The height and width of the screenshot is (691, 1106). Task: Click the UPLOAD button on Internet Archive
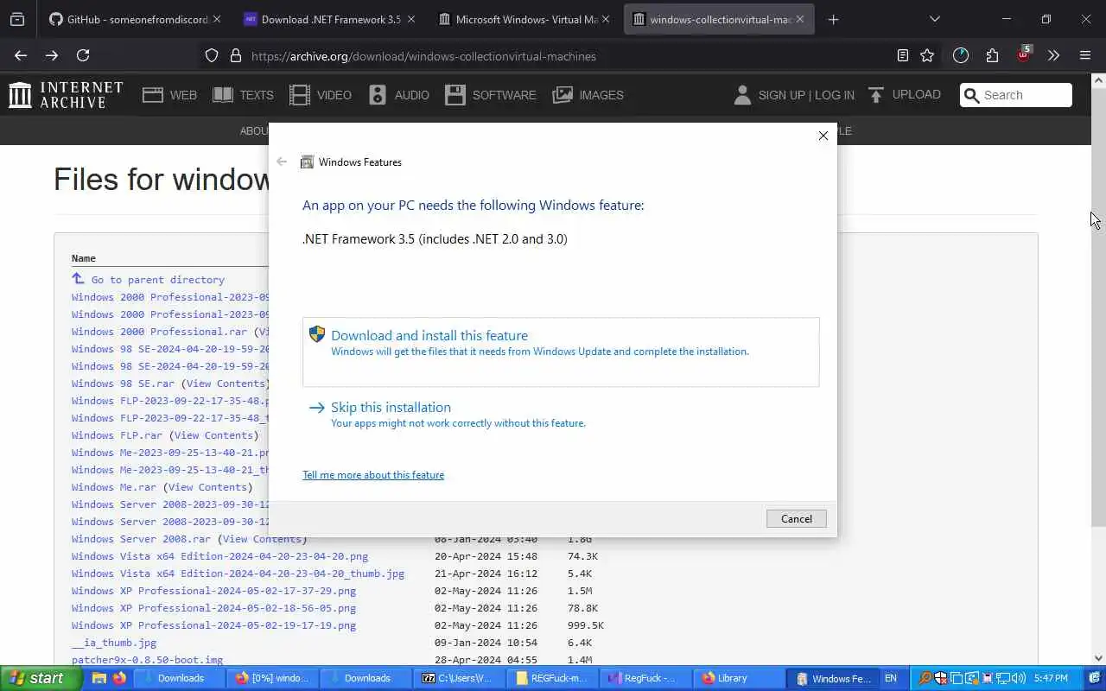tap(904, 94)
